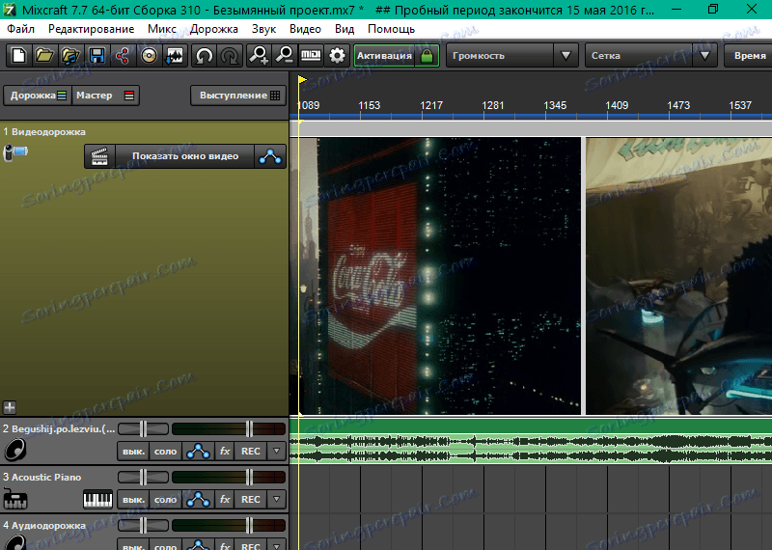Click the Coca-Cola video thumbnail in timeline
772x550 pixels.
pos(440,275)
